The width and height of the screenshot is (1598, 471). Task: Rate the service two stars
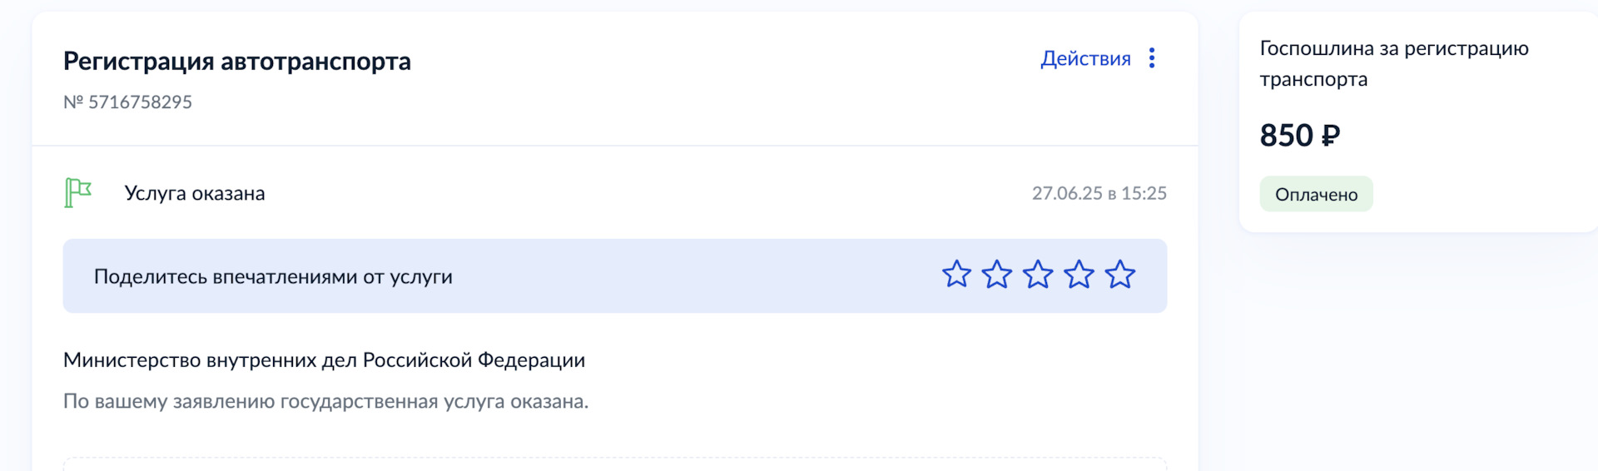997,275
